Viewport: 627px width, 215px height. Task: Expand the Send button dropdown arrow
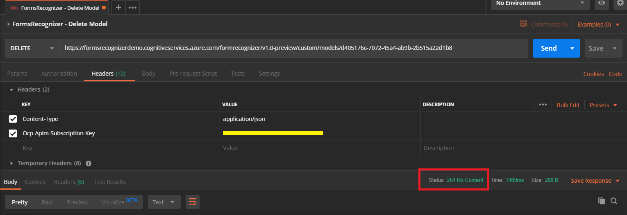point(572,48)
